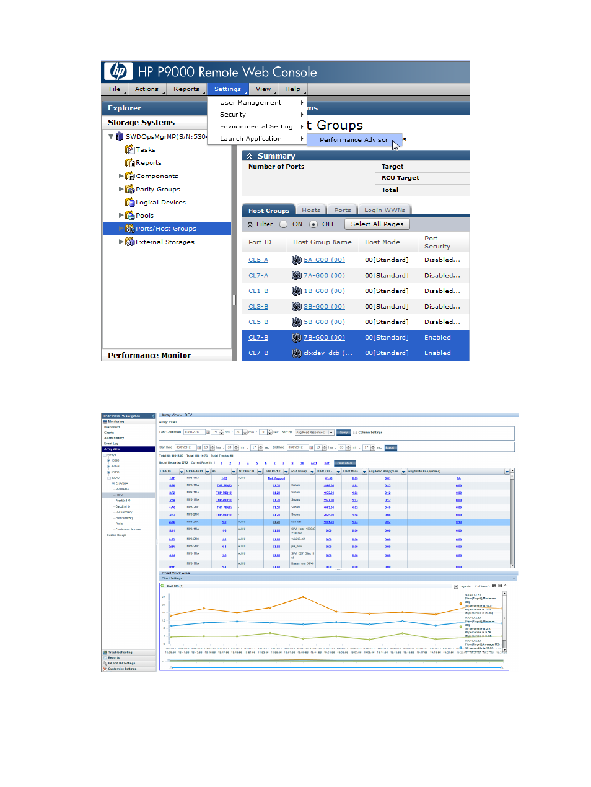The width and height of the screenshot is (591, 787).
Task: Open the End Date calendar icon
Action: [x=312, y=447]
